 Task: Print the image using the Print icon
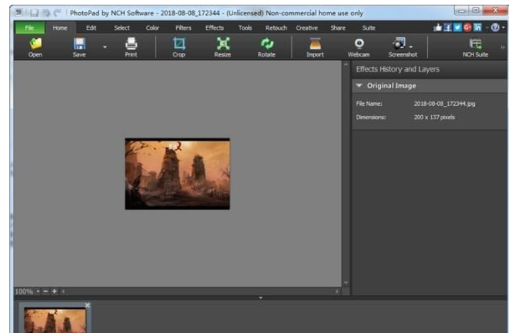point(131,47)
